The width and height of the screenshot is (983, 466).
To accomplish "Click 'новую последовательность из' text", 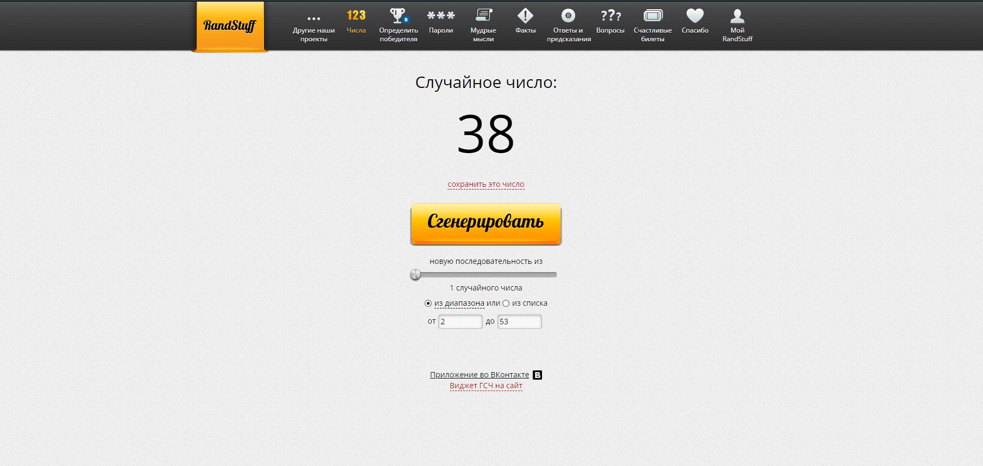I will [486, 261].
